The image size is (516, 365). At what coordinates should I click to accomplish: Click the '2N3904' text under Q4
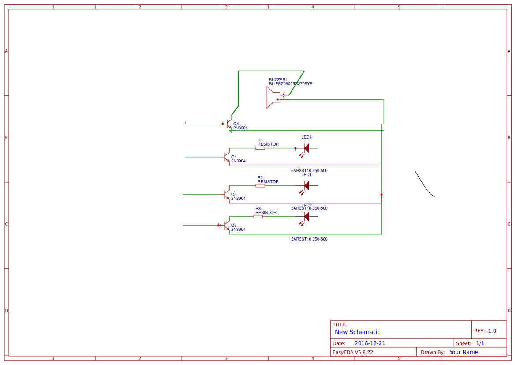[240, 128]
